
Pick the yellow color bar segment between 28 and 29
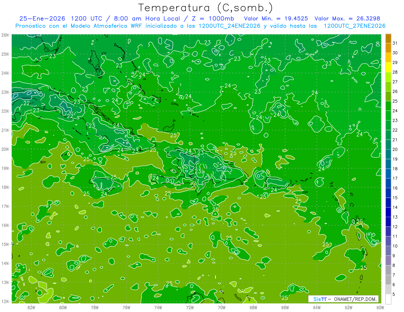(x=388, y=67)
